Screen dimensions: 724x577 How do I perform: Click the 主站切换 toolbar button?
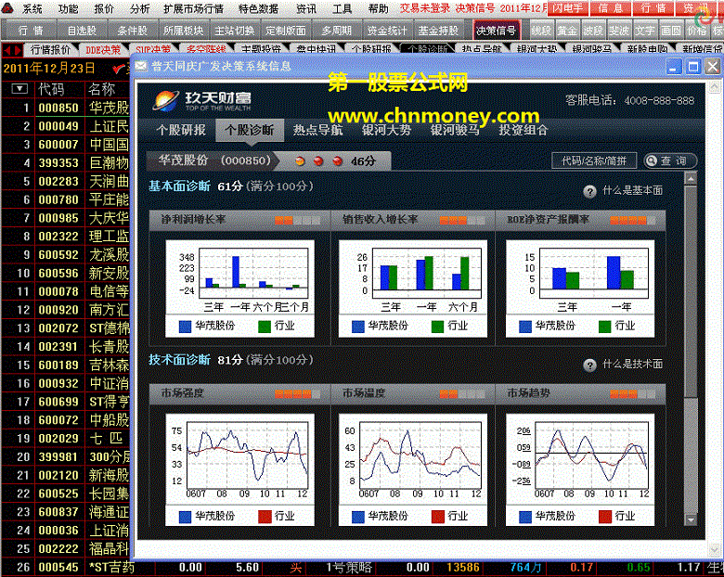pos(234,31)
